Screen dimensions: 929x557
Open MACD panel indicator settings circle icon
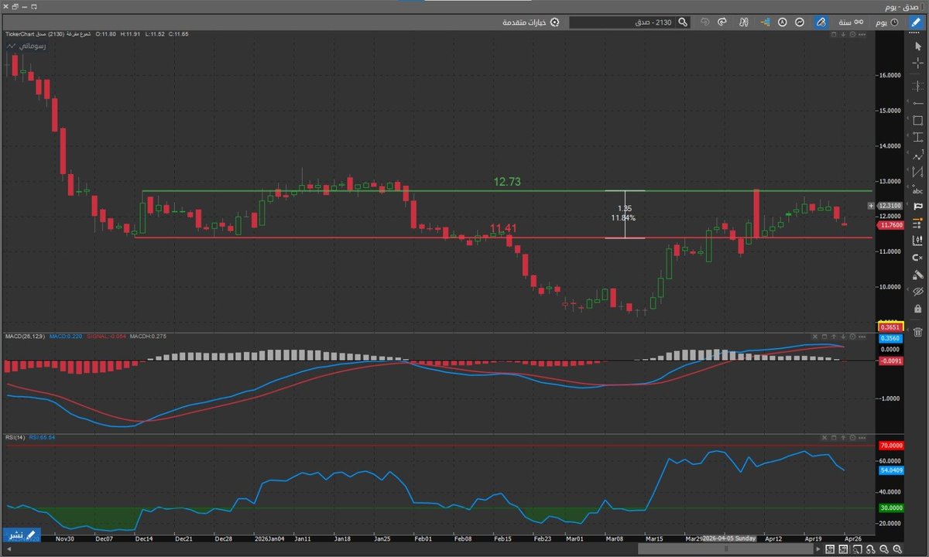pos(853,337)
